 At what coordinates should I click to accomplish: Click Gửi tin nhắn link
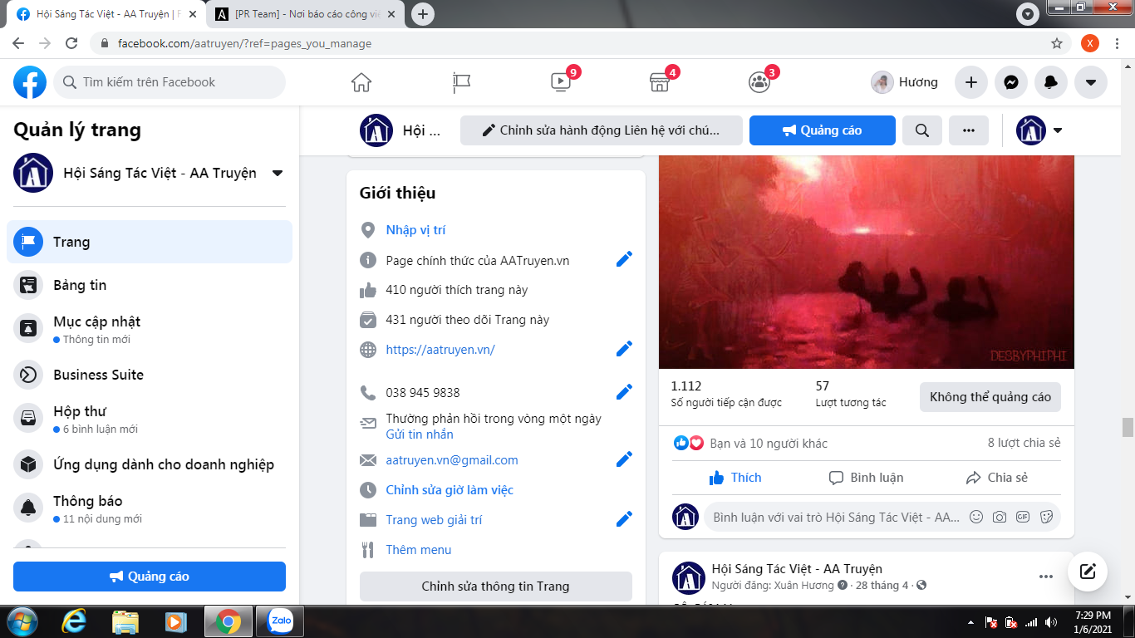(x=420, y=434)
